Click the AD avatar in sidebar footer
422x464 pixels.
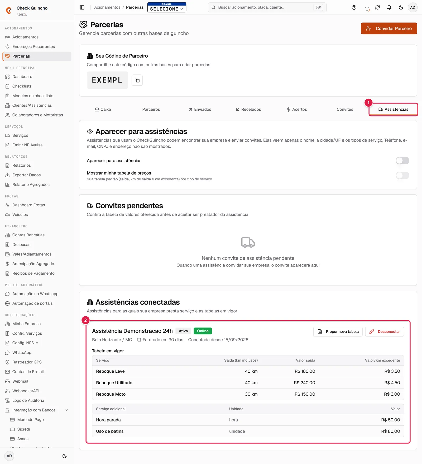click(9, 456)
